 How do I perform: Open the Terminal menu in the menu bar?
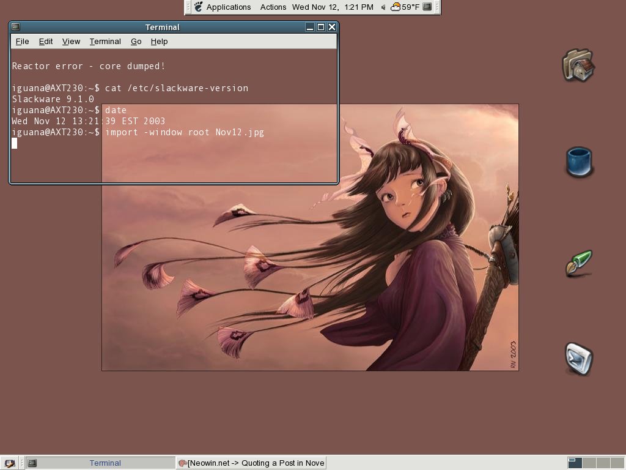[105, 42]
